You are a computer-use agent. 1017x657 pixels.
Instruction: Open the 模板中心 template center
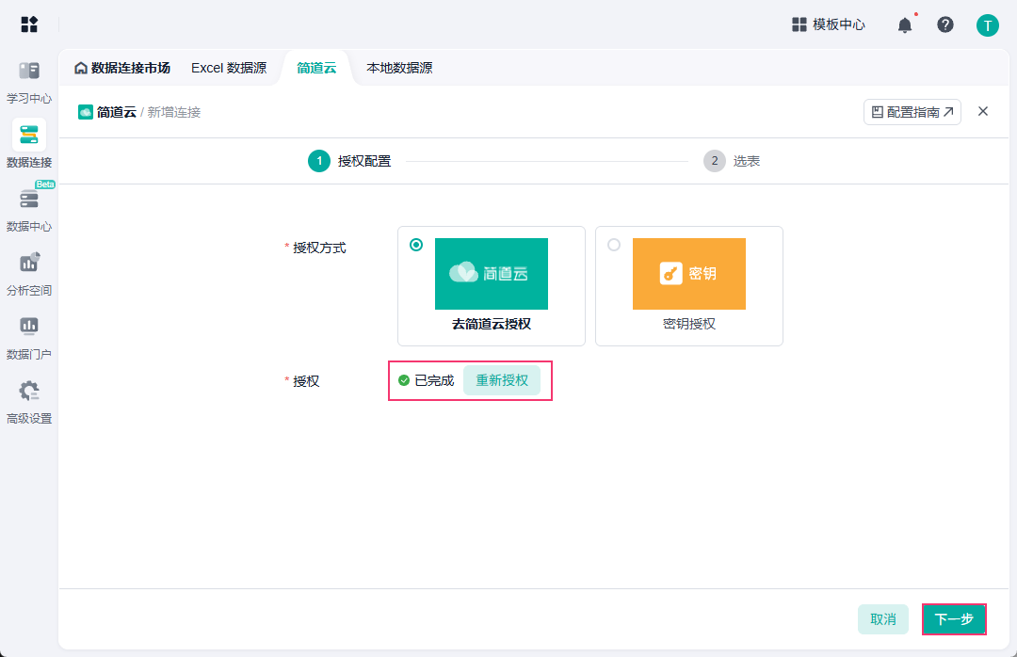pyautogui.click(x=829, y=24)
